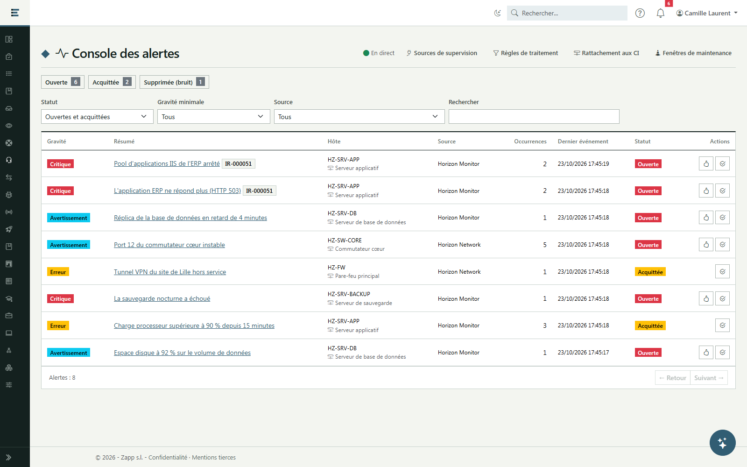The width and height of the screenshot is (747, 467).
Task: Click the bug icon in the sidebar
Action: [9, 195]
